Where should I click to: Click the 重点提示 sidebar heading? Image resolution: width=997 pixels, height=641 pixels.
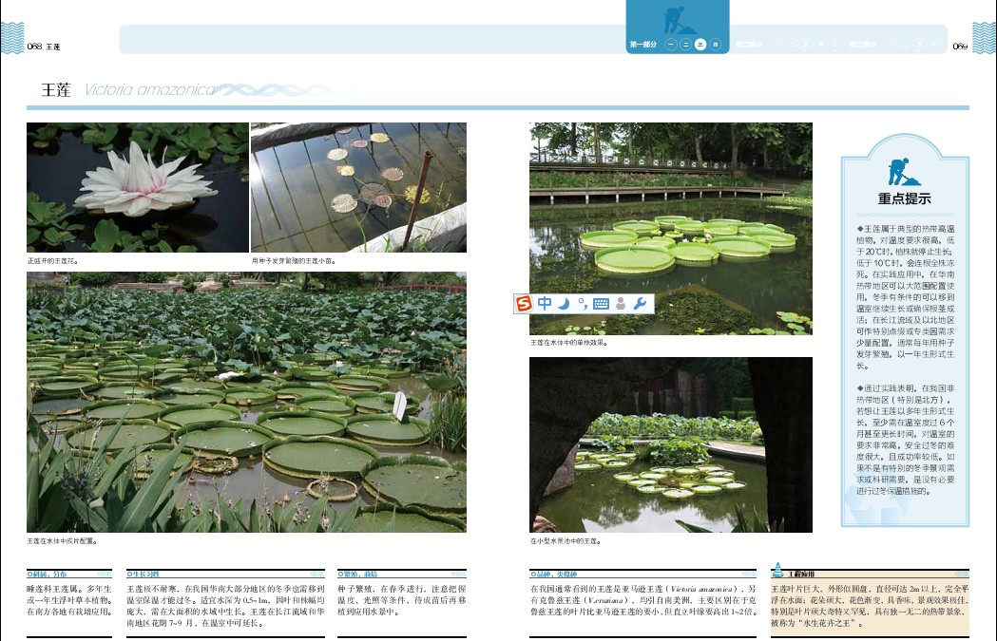coord(904,199)
